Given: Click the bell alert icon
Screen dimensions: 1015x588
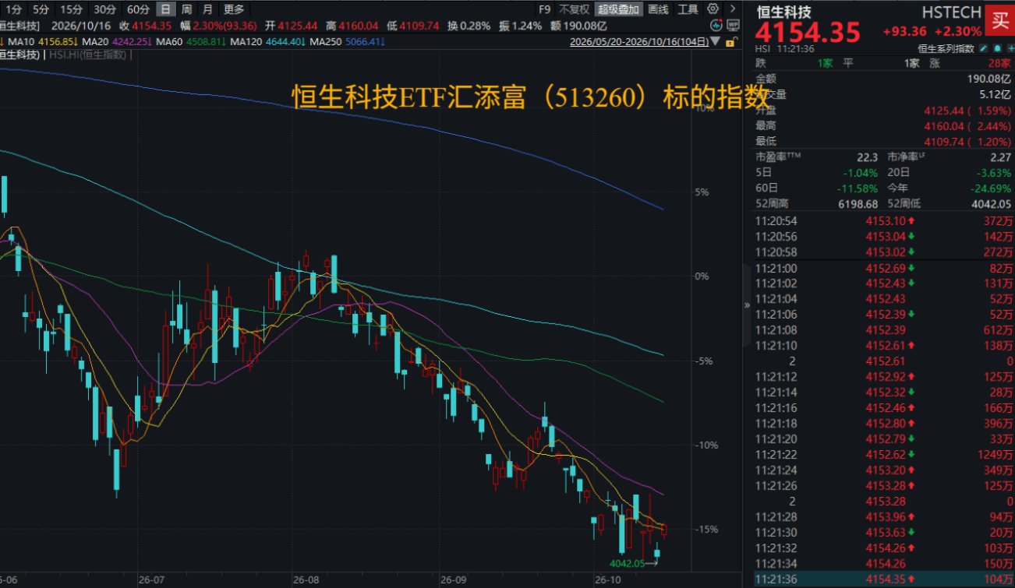Looking at the screenshot, I should [997, 48].
